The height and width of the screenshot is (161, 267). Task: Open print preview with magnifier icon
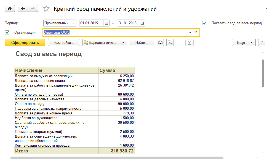click(x=170, y=42)
